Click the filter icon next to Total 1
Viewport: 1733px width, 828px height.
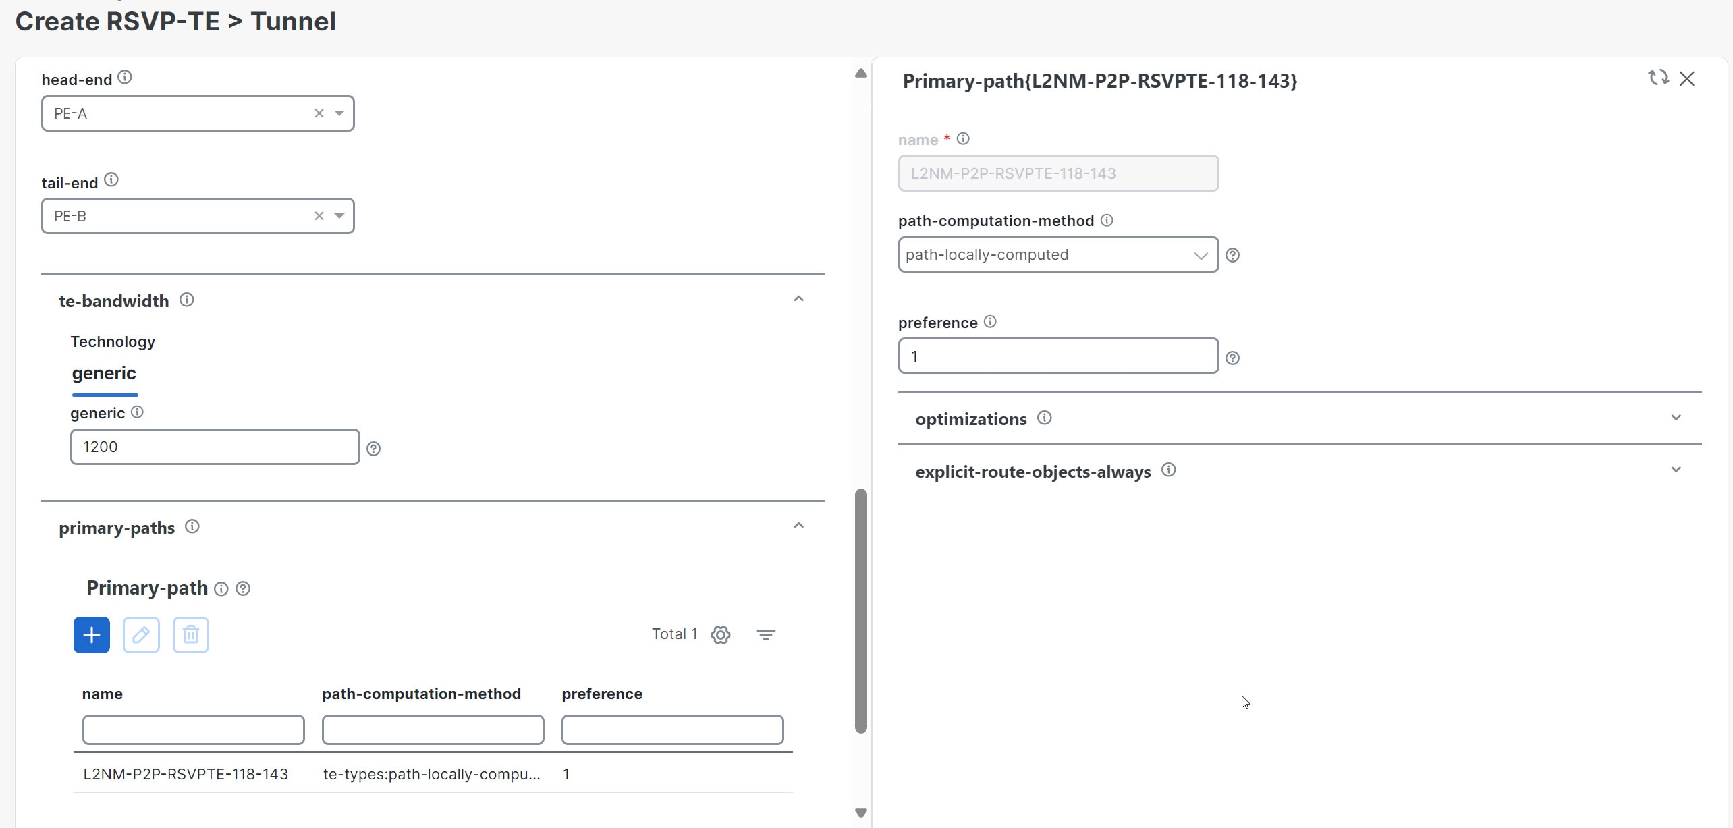tap(766, 634)
